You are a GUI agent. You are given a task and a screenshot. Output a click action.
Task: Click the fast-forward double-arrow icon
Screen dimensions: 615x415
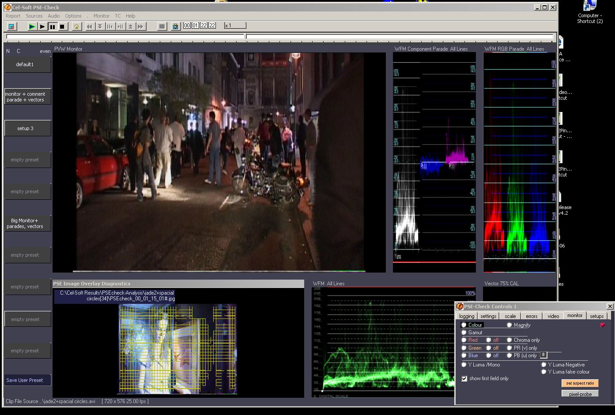coord(140,26)
